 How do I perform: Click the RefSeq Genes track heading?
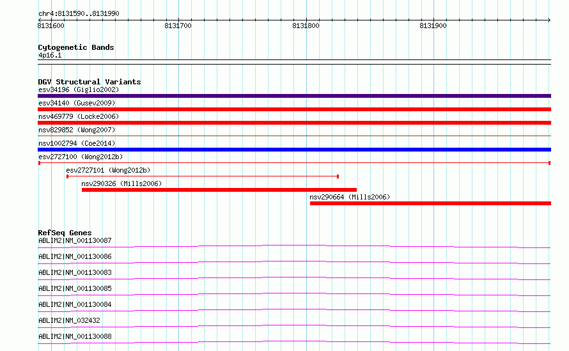pyautogui.click(x=65, y=233)
